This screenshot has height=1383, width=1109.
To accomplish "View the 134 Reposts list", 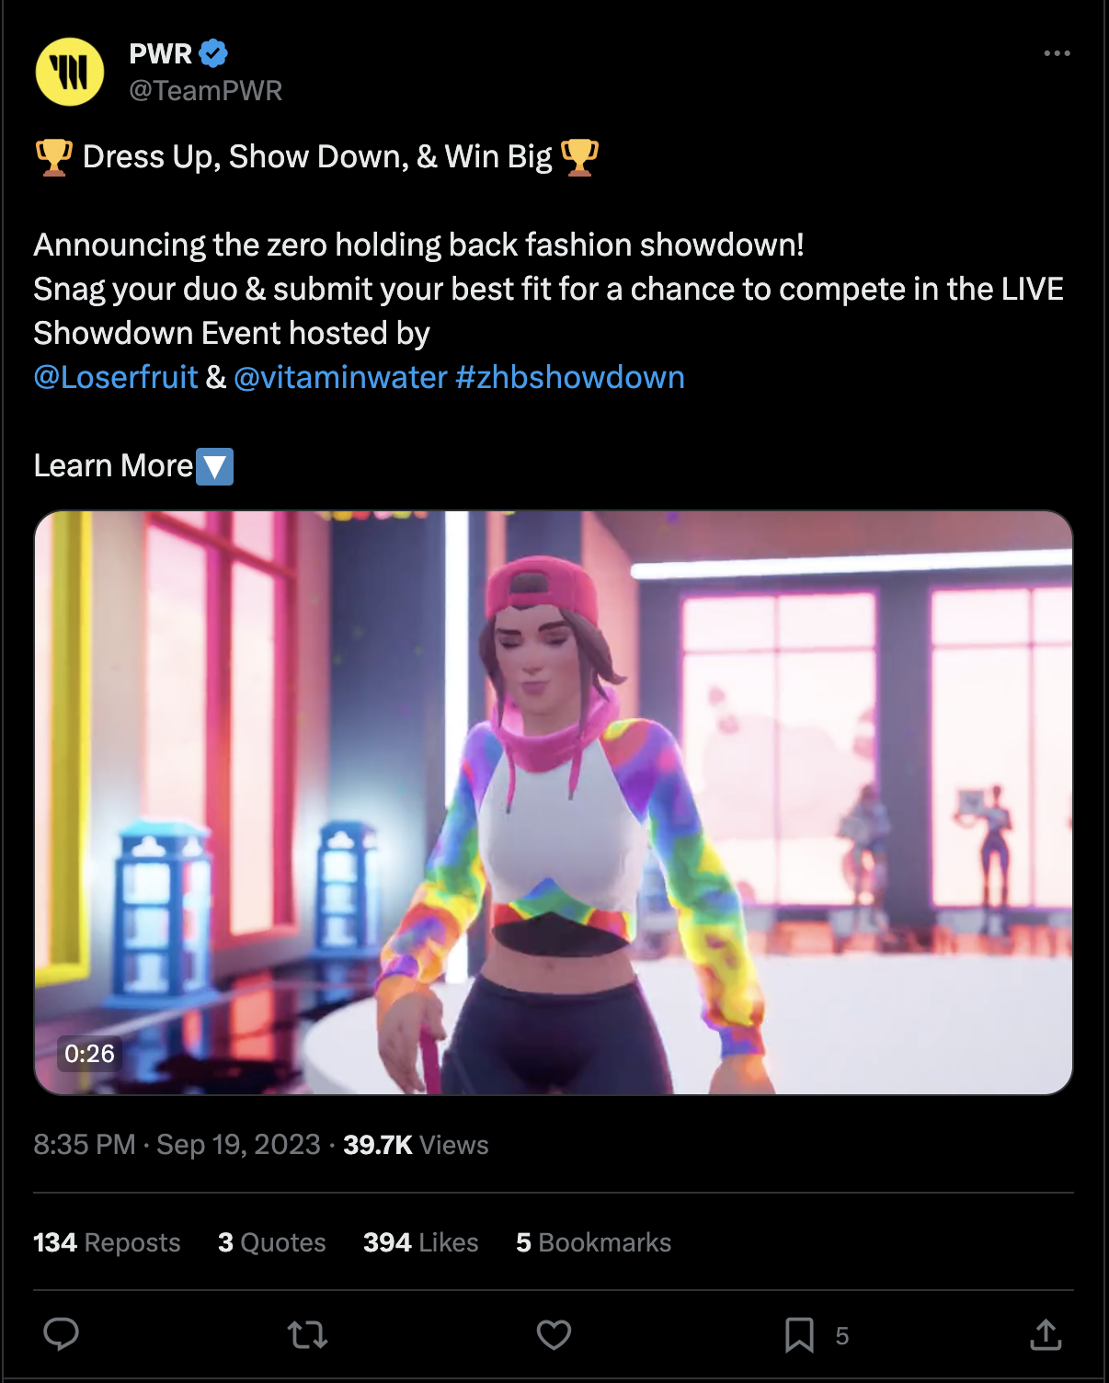I will [x=107, y=1242].
